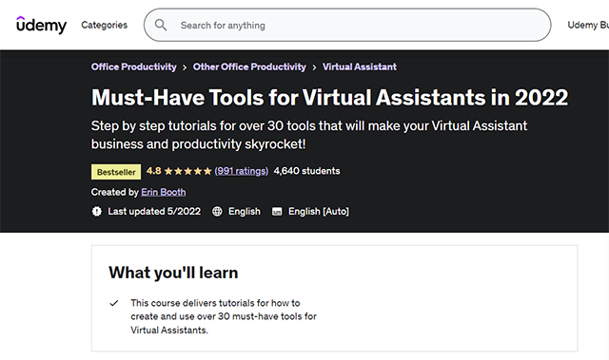
Task: Go to Other Office Productivity breadcrumb
Action: point(249,66)
